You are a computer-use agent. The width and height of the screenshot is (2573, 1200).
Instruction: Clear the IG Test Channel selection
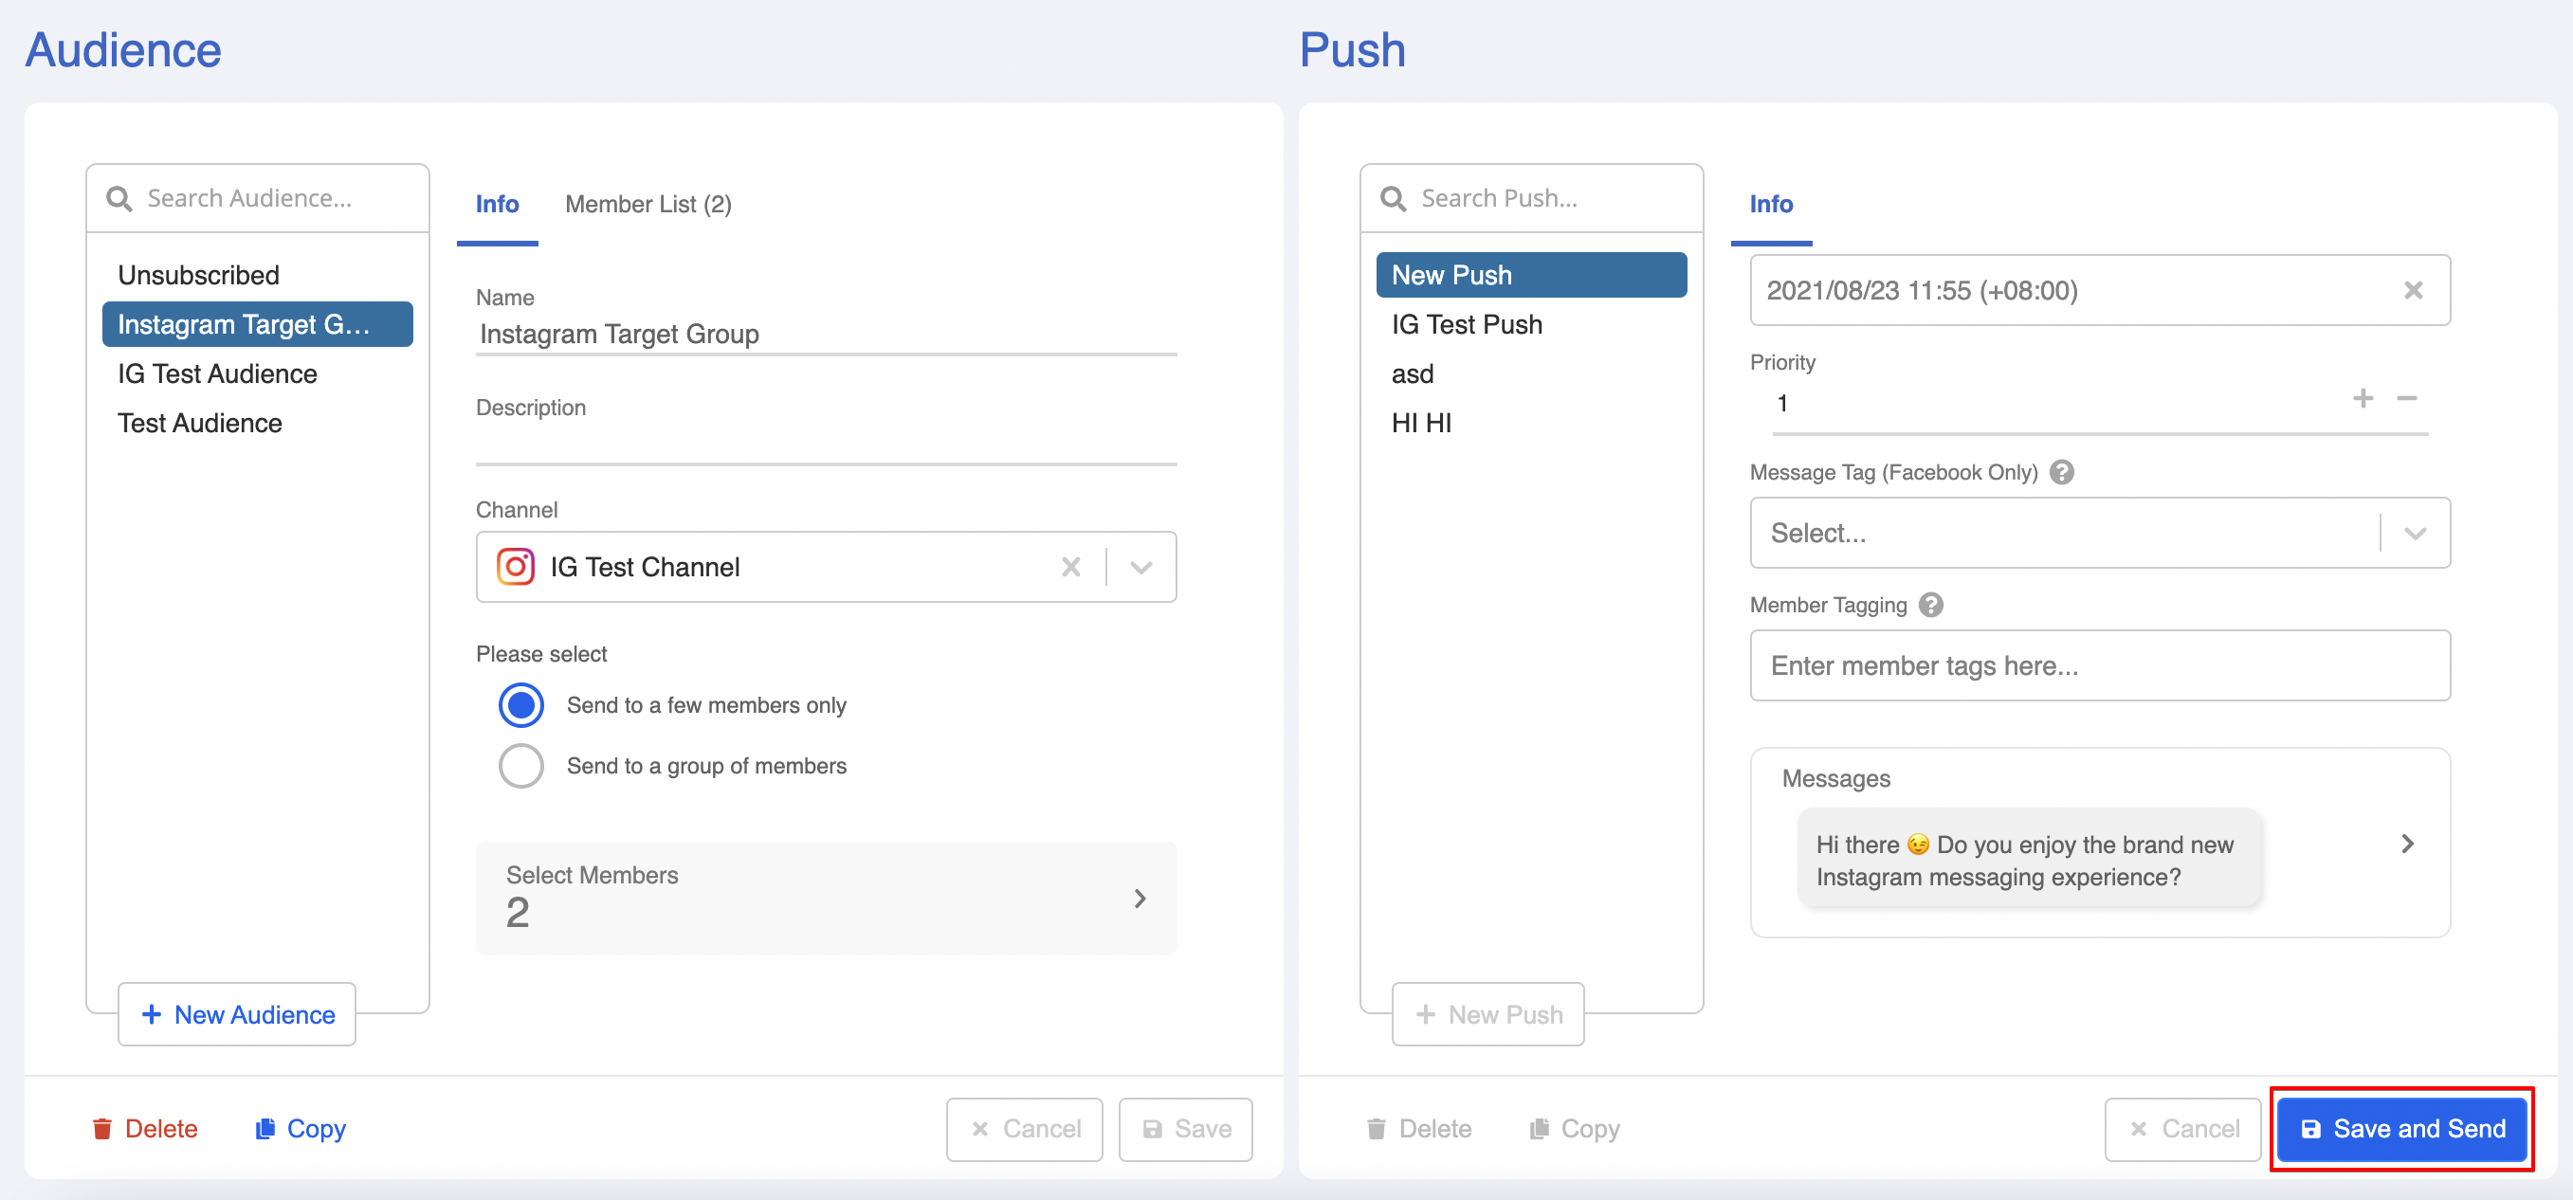(1070, 567)
